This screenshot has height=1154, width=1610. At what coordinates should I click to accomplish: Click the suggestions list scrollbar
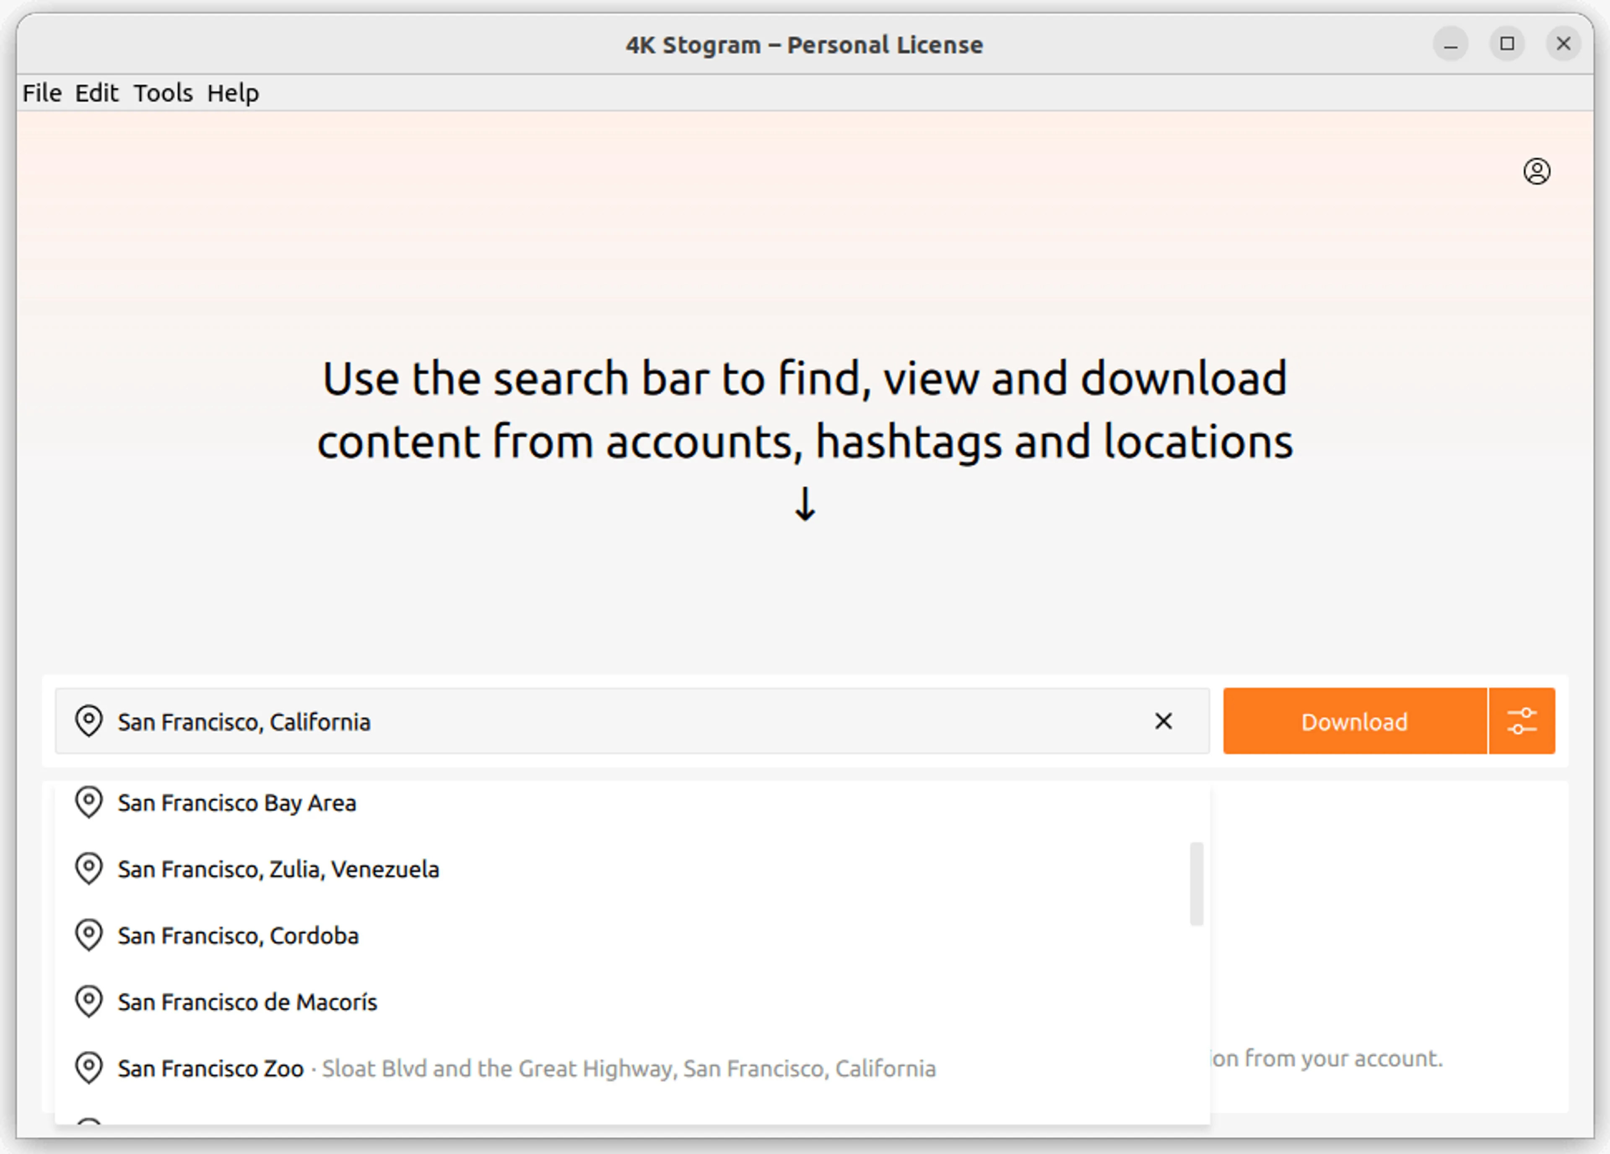1196,883
